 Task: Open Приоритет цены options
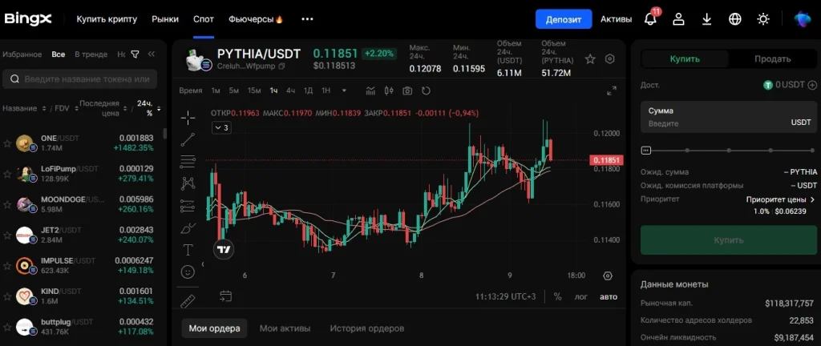(x=780, y=199)
